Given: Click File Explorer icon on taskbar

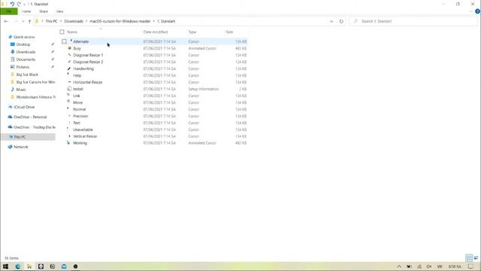Looking at the screenshot, I should tap(29, 266).
